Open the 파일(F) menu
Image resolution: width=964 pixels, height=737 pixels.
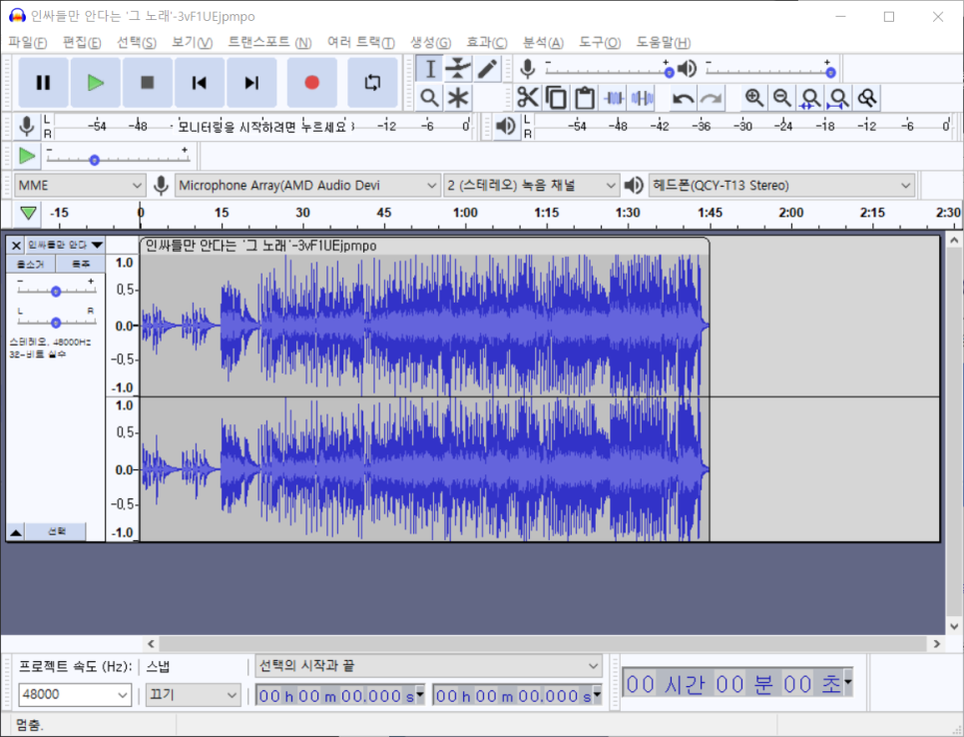(28, 43)
